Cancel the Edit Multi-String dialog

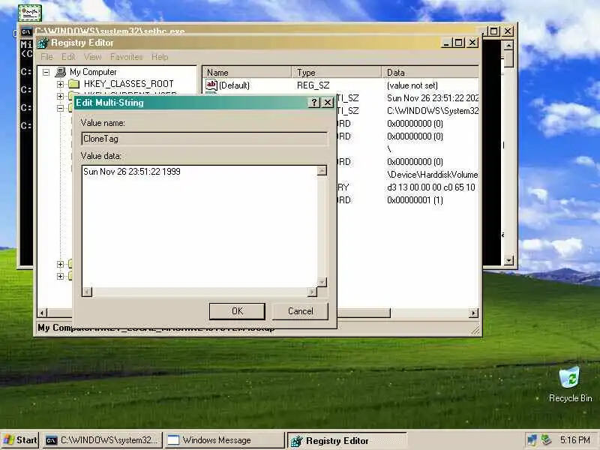(301, 311)
